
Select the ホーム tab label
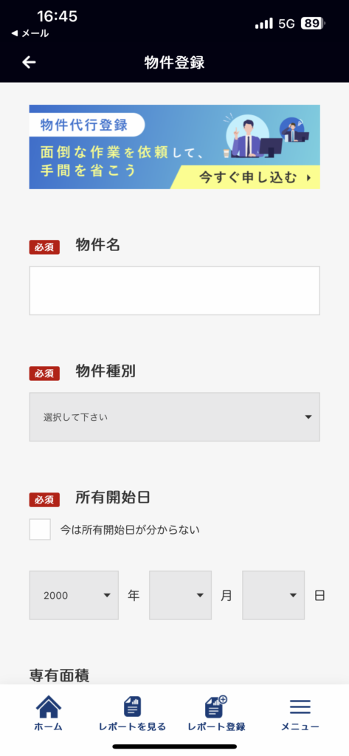pos(48,727)
